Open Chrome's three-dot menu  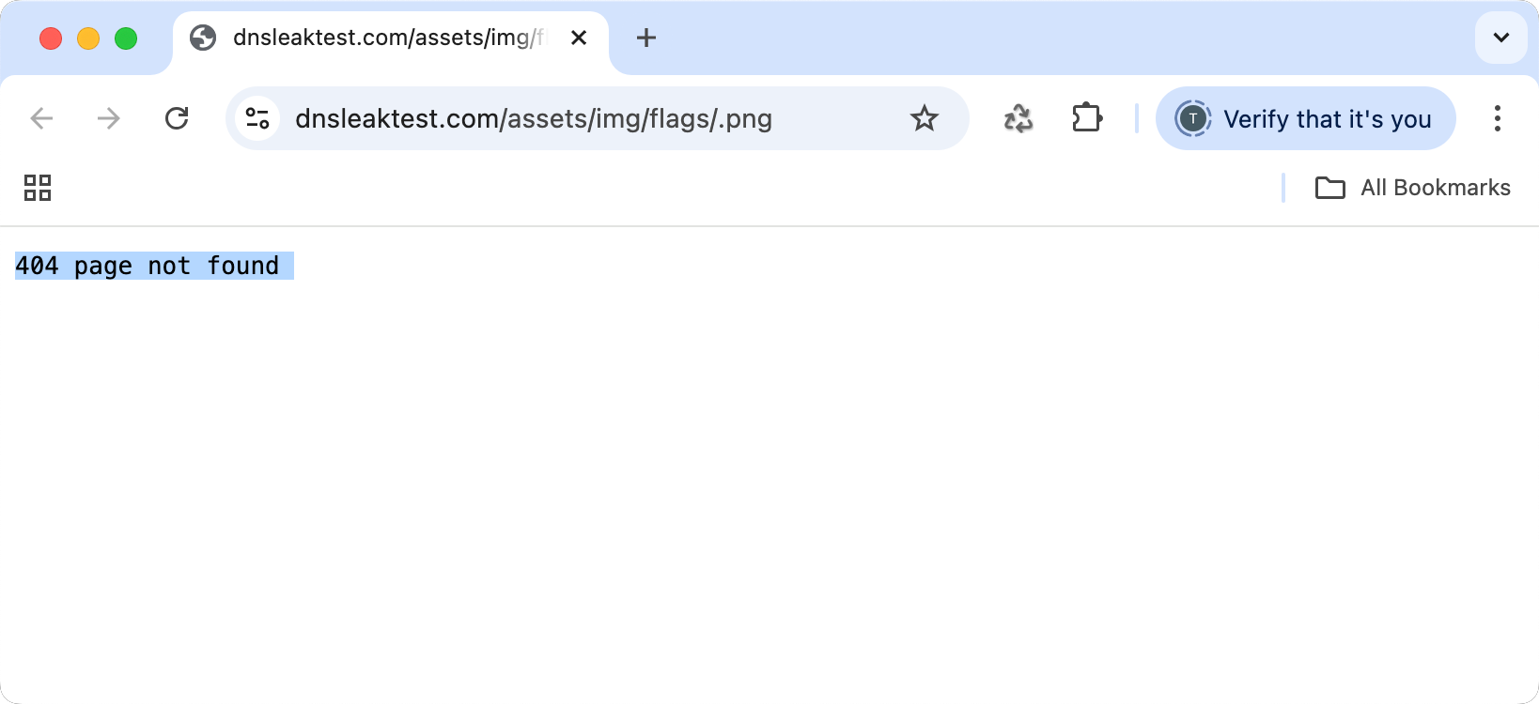[x=1498, y=118]
